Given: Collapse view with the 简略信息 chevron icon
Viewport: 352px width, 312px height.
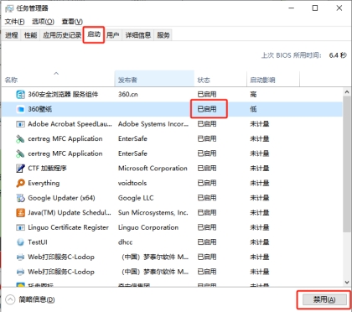Looking at the screenshot, I should pos(10,299).
